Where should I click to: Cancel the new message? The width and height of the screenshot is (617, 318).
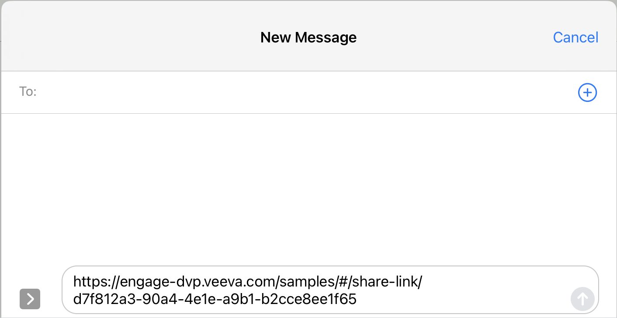tap(575, 38)
